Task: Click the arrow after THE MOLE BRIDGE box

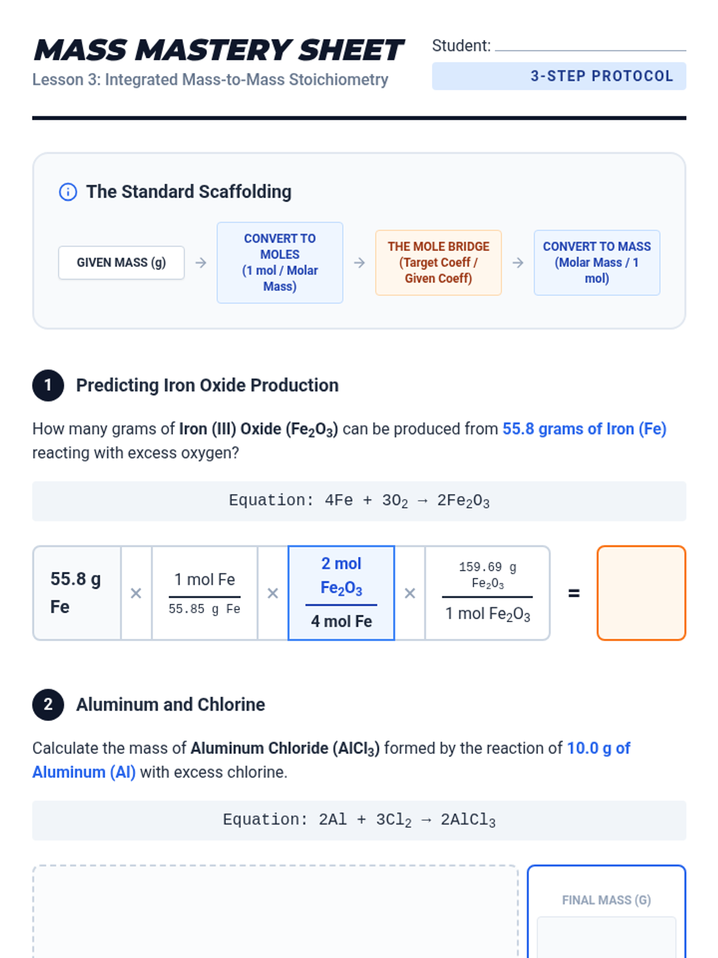Action: (x=518, y=263)
